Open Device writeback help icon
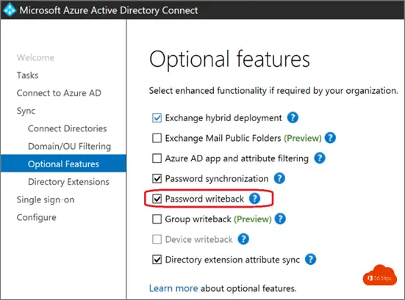405x300 pixels. click(243, 239)
